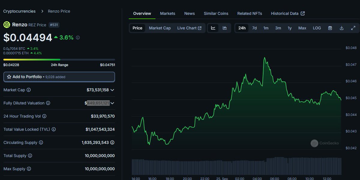Viewport: 360px width, 180px height.
Task: Click the 7054 BTC price text
Action: coord(14,49)
